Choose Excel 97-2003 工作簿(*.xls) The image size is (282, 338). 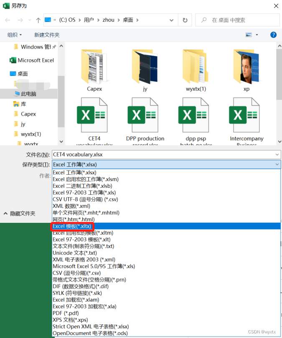point(166,193)
